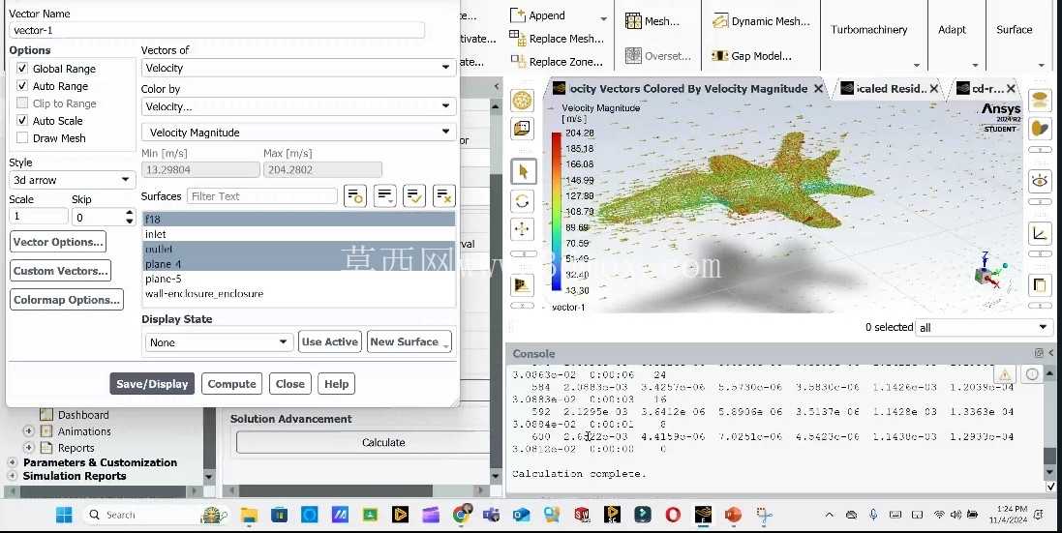The height and width of the screenshot is (533, 1062).
Task: Toggle the Auto Scale checkbox
Action: click(22, 120)
